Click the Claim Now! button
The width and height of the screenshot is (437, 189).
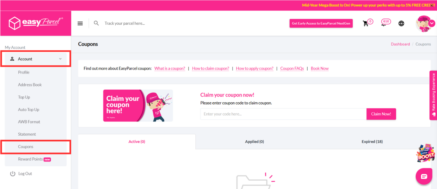(381, 114)
